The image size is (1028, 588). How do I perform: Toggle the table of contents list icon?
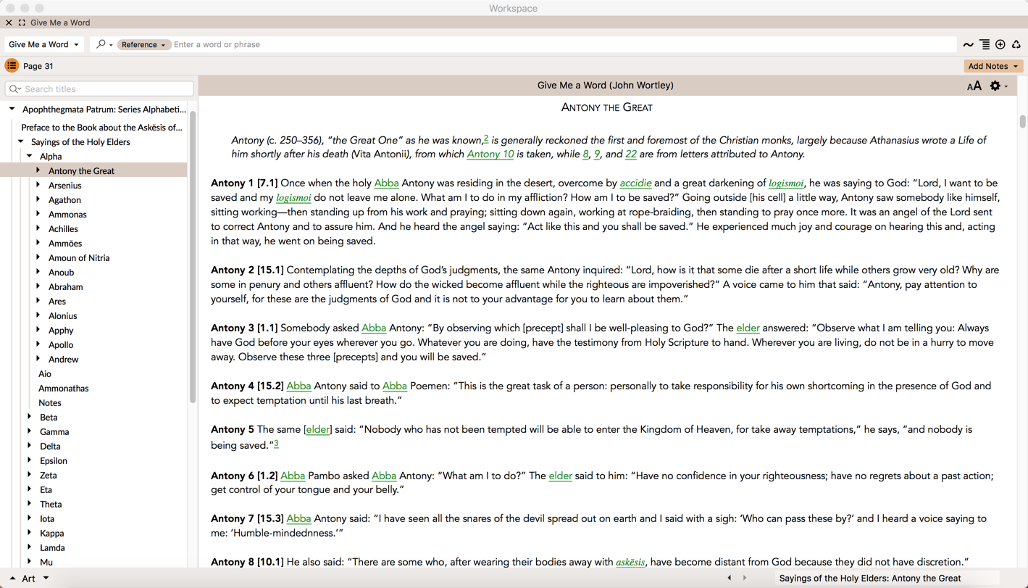(12, 66)
